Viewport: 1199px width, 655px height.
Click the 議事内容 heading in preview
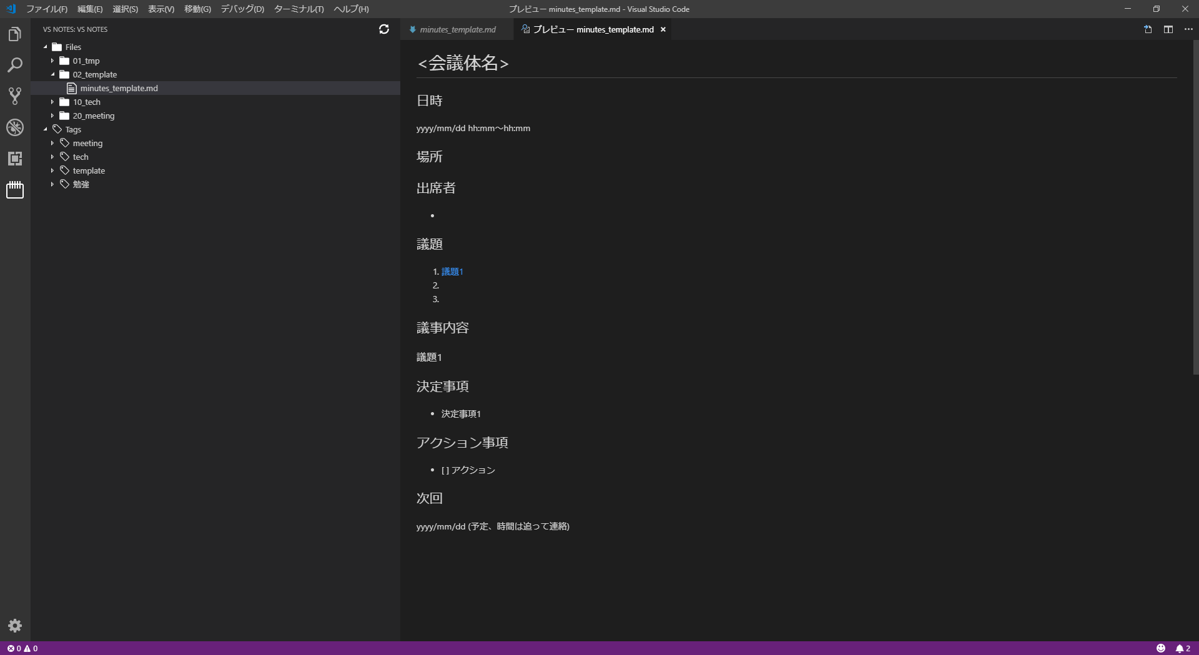coord(443,328)
